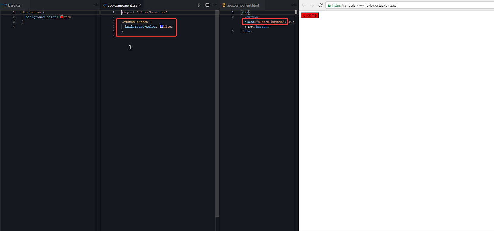Open the split editor icon
494x231 pixels.
(x=207, y=5)
